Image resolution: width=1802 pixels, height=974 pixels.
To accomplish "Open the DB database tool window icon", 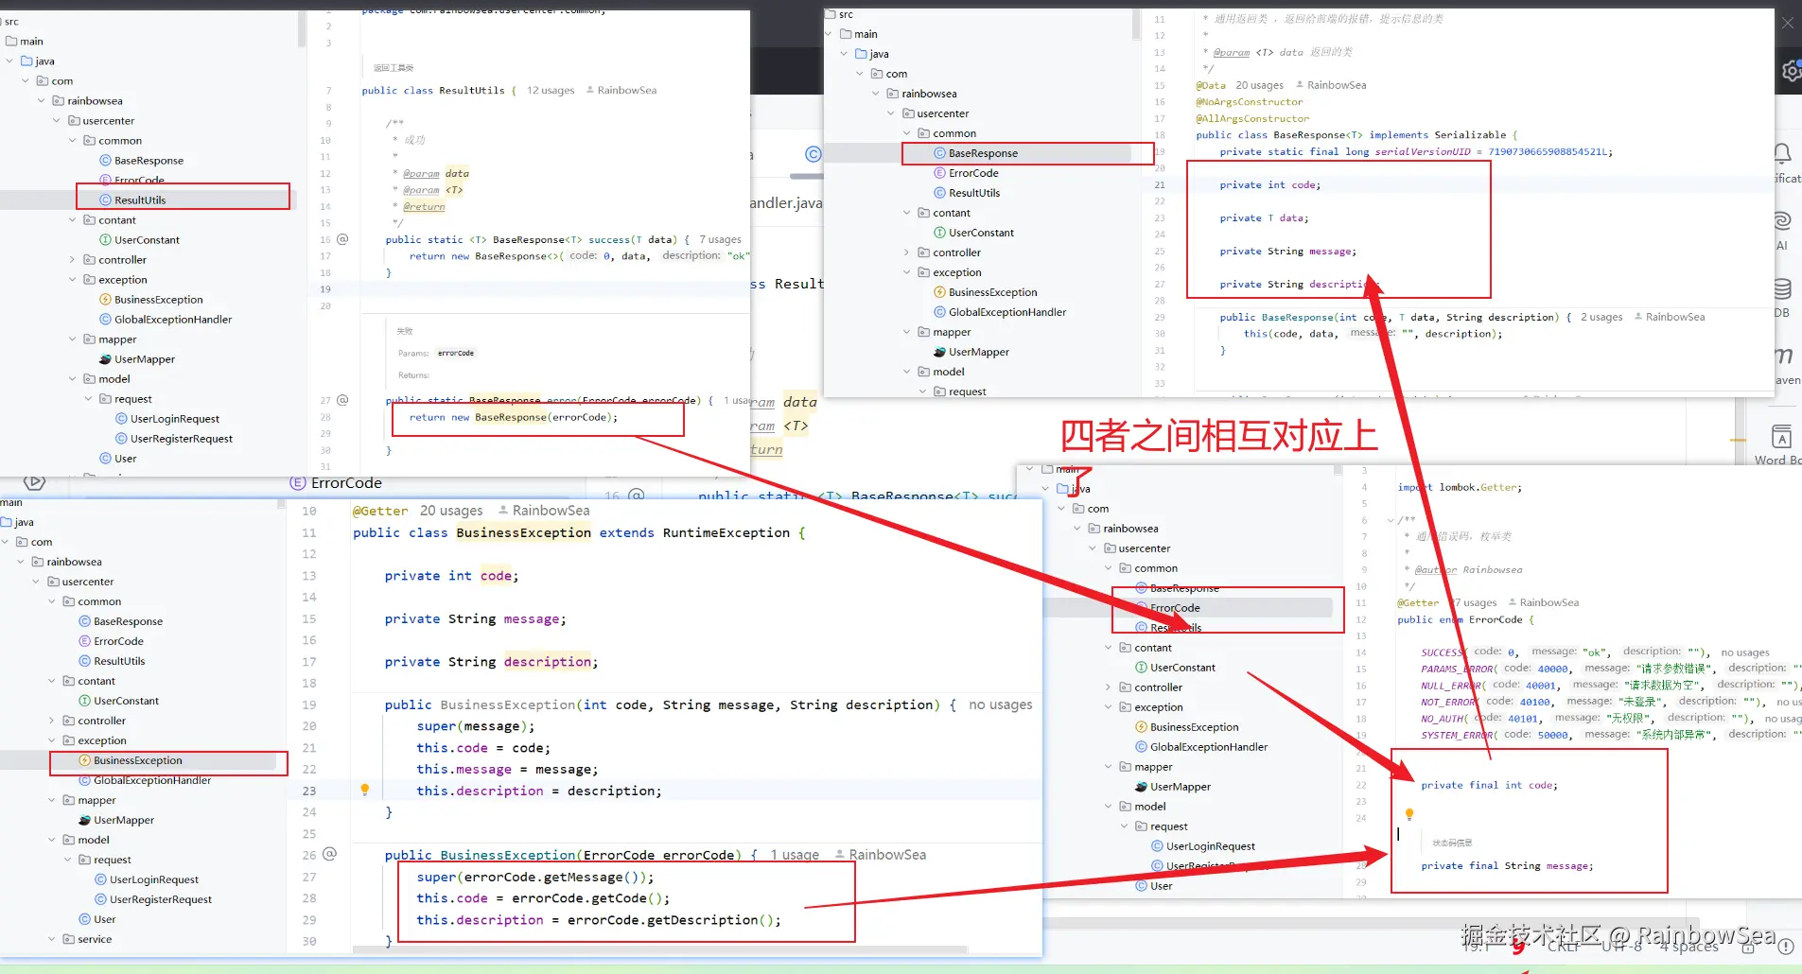I will (x=1782, y=288).
